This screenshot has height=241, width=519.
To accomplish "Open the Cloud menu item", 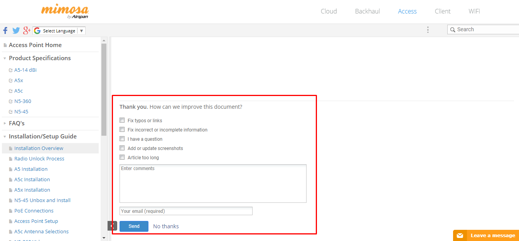I will click(x=329, y=11).
